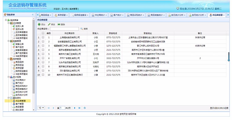Collapse the 销售管理 tree folder
Screen dimensions: 232x120
(x=9, y=41)
